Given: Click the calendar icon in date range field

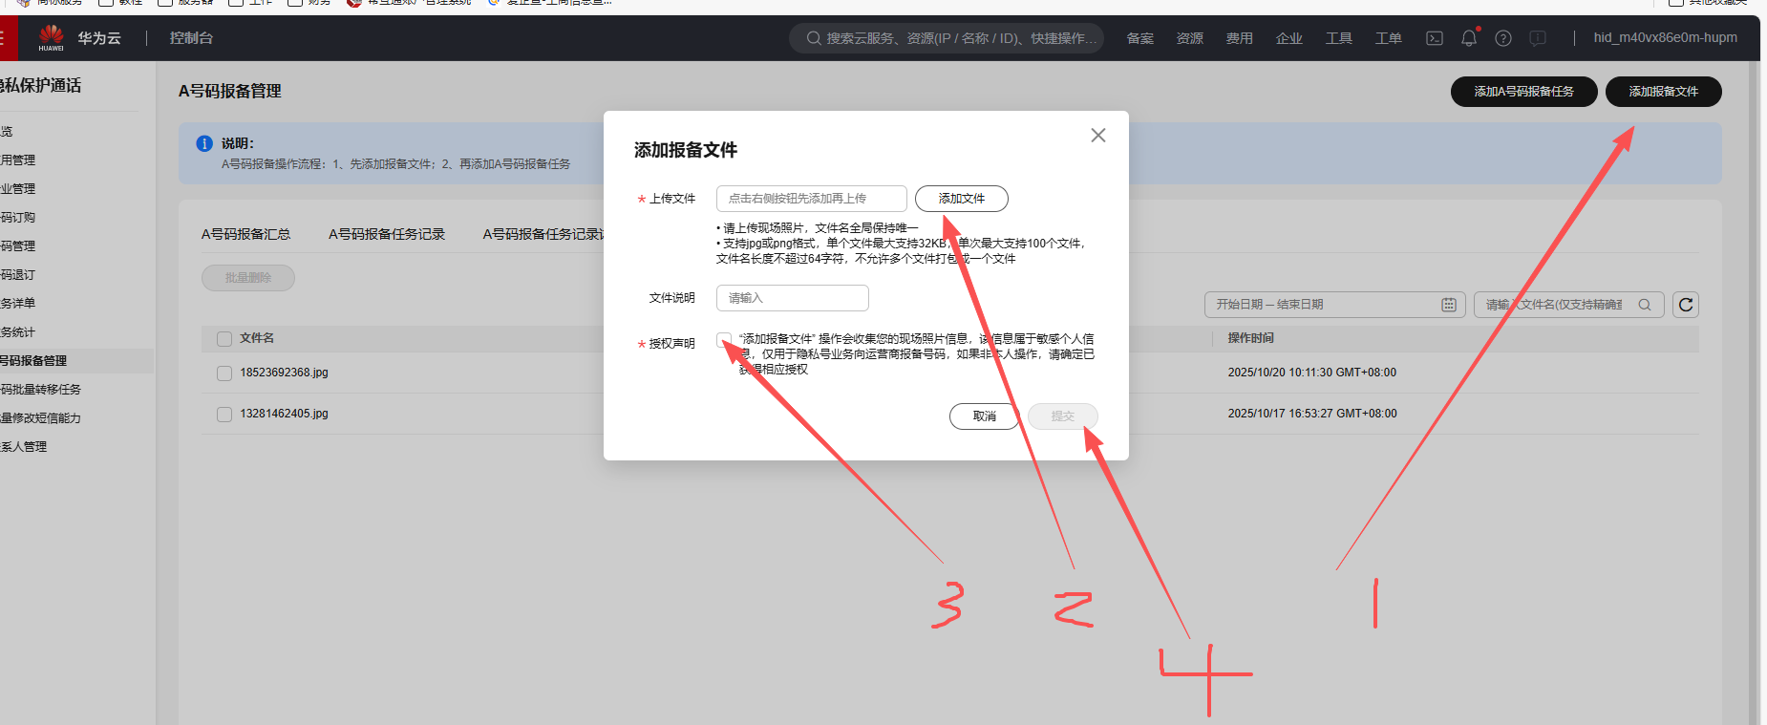Looking at the screenshot, I should click(x=1449, y=305).
